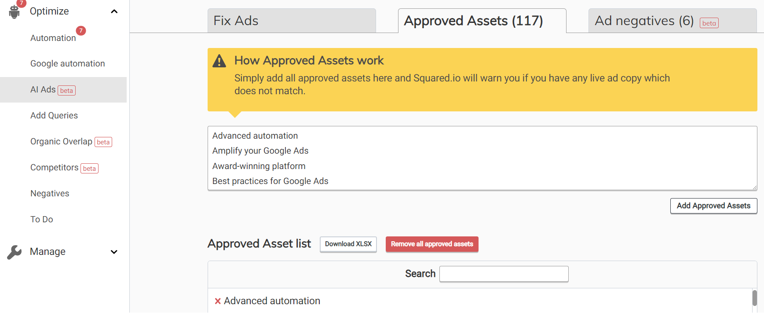
Task: Open Google automation in the sidebar
Action: coord(67,63)
